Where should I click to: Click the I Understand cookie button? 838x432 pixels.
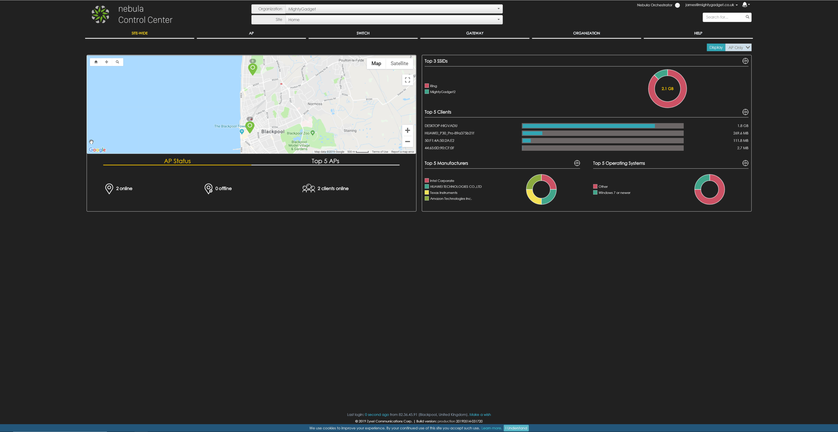[516, 428]
